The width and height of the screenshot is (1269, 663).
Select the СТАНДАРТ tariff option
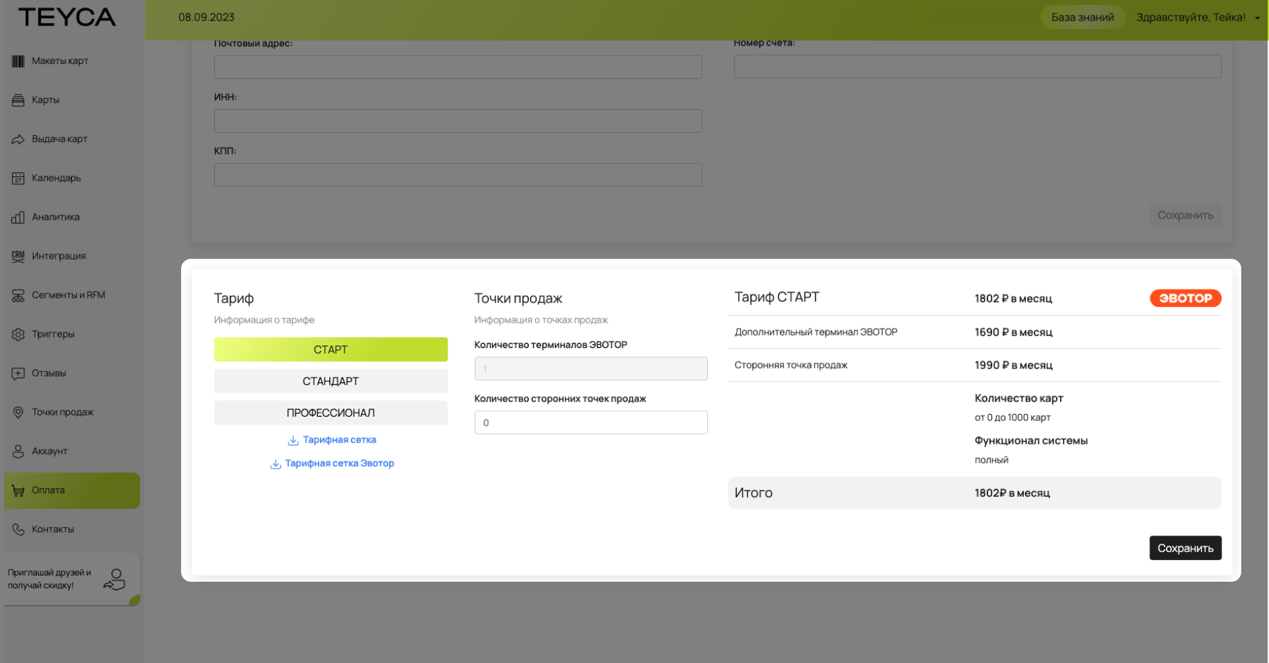330,381
